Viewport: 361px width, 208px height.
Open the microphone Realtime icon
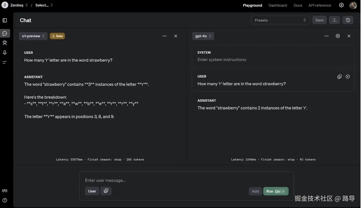click(5, 52)
